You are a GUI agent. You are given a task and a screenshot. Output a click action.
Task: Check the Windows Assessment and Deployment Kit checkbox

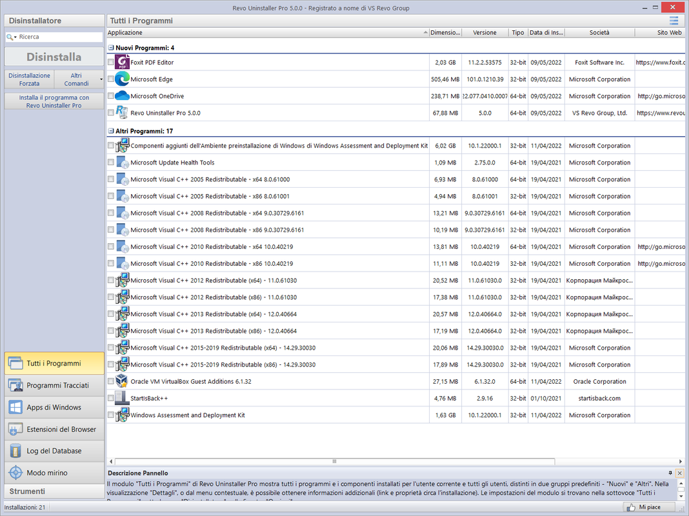[x=111, y=415]
